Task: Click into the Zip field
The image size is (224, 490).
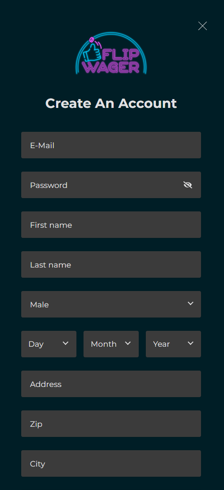Action: pos(111,424)
